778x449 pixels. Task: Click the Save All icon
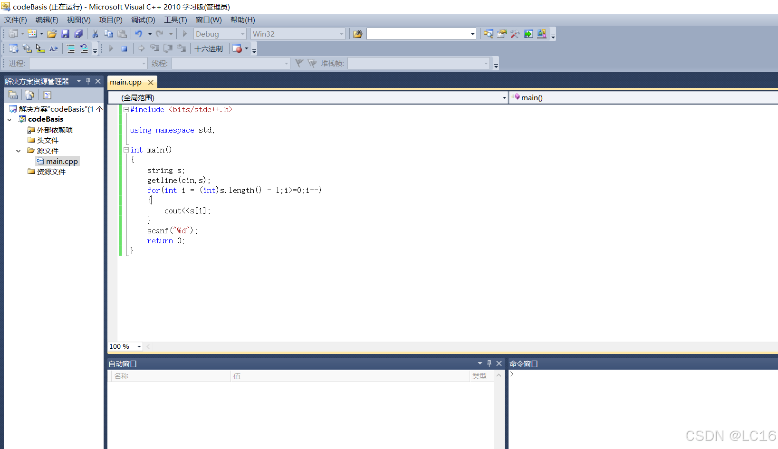tap(79, 33)
